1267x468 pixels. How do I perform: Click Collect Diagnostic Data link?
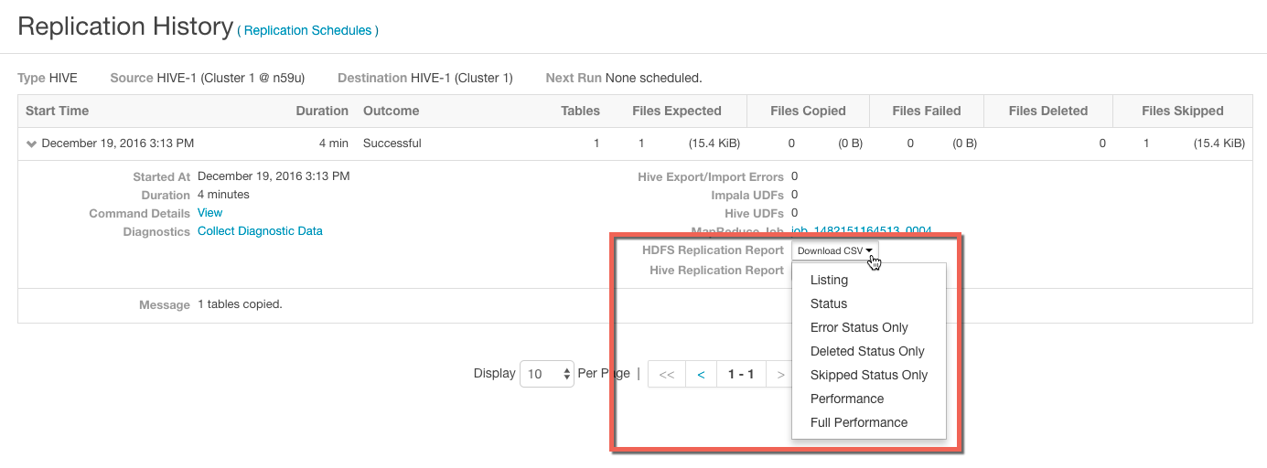click(x=260, y=231)
